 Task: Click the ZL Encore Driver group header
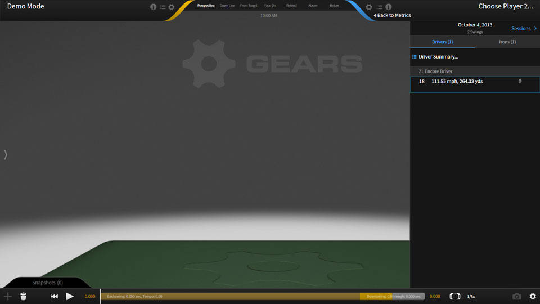tap(475, 71)
